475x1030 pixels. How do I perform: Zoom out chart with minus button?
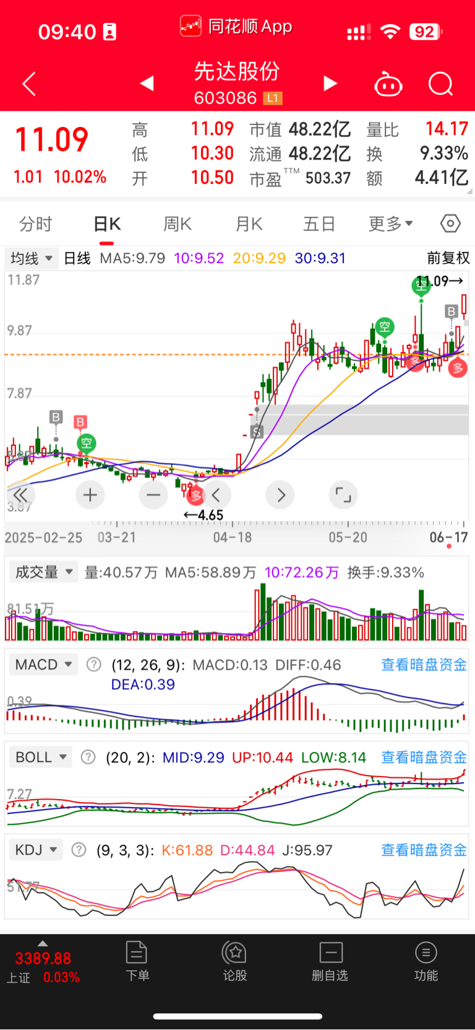153,495
